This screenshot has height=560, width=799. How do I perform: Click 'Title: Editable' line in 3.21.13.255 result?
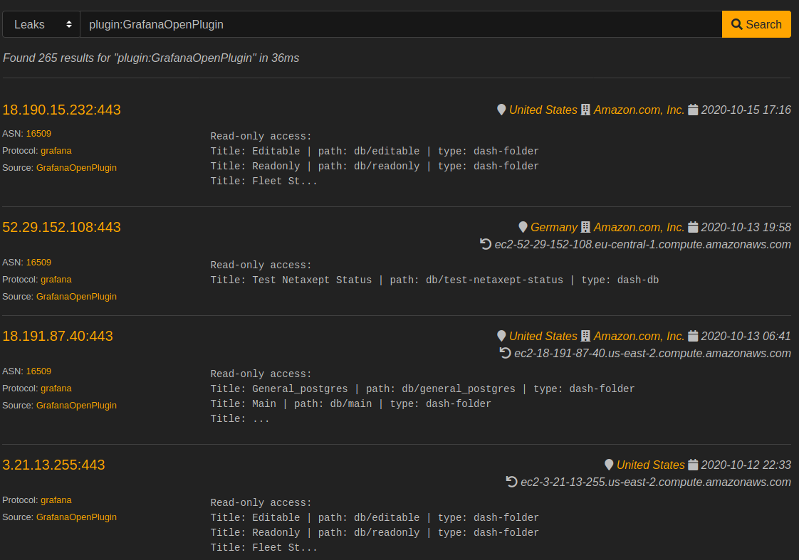point(375,518)
